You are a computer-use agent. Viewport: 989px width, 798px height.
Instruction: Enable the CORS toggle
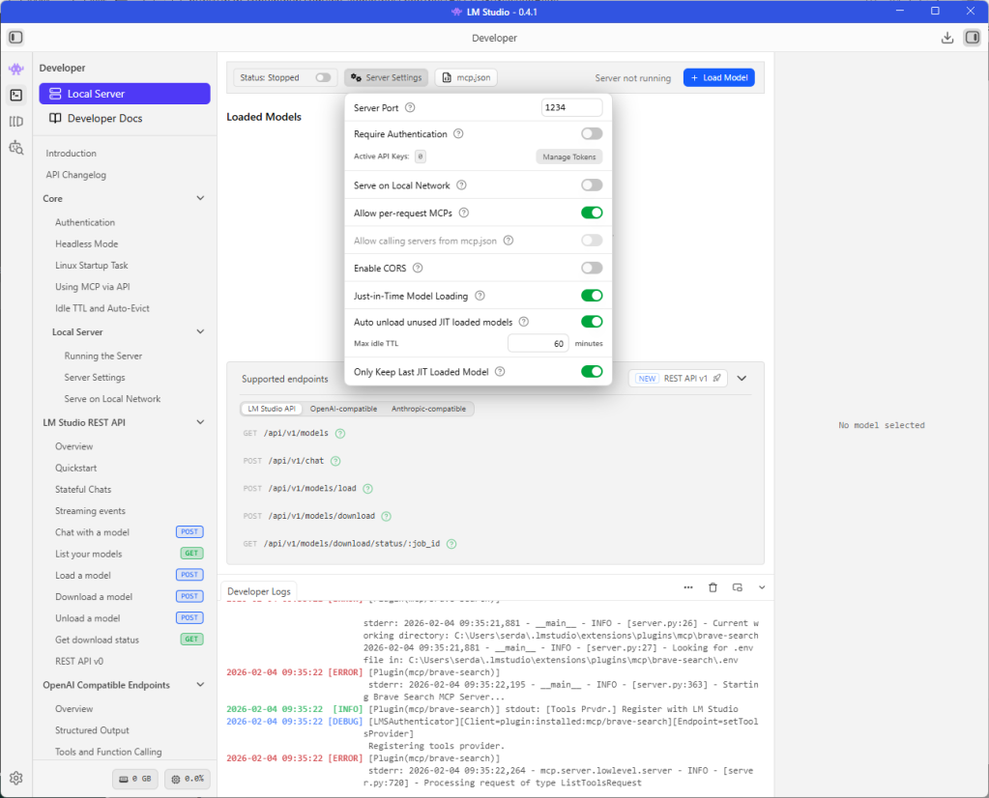point(591,268)
